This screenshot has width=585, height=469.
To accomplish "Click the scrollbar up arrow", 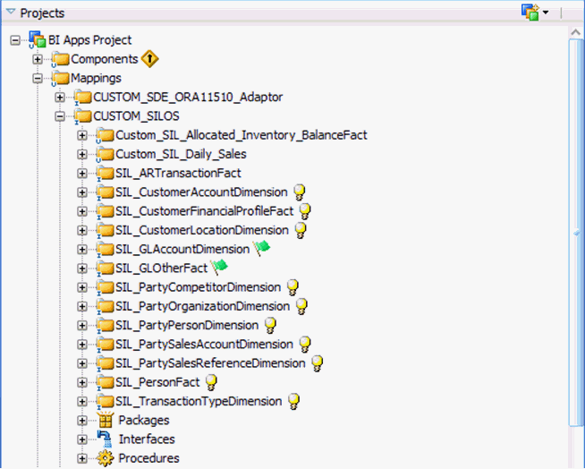I will tap(576, 32).
